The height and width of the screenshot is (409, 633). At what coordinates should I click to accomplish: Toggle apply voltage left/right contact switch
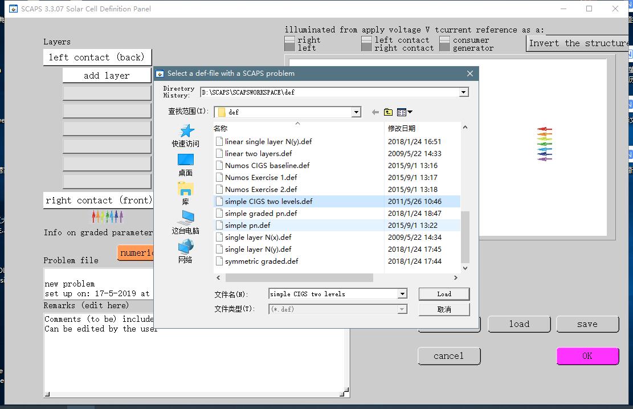tap(366, 44)
